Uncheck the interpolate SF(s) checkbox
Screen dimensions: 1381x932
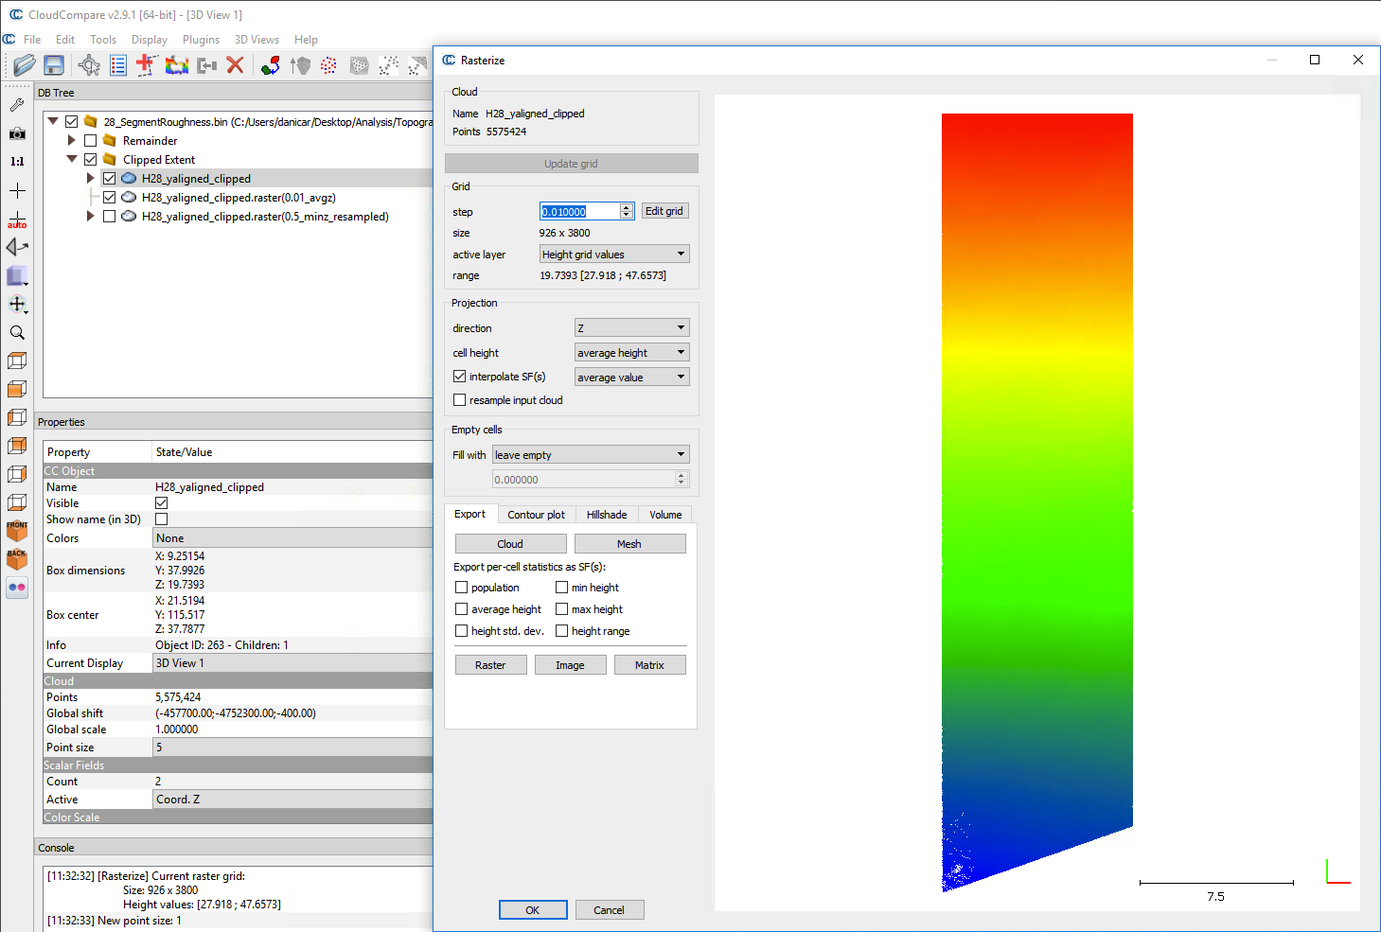460,377
